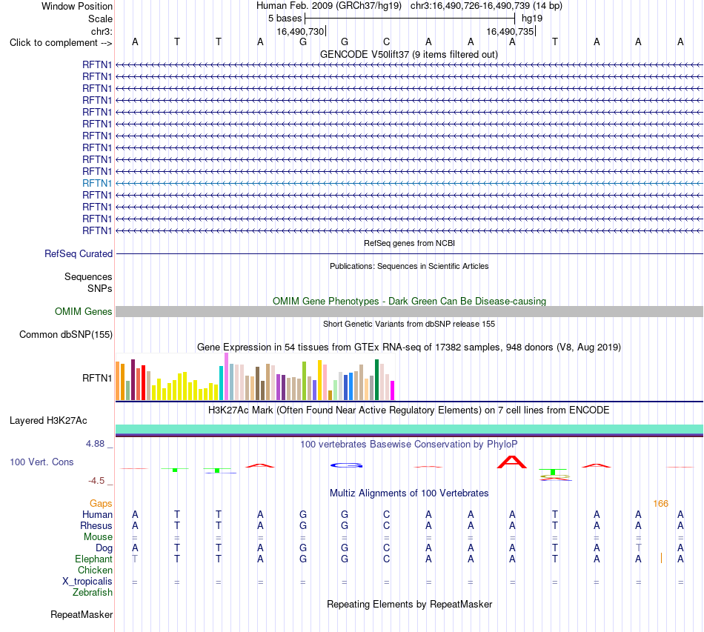The image size is (704, 632).
Task: Click the RefSeq Curated intron line
Action: click(410, 253)
